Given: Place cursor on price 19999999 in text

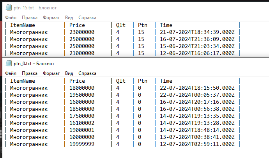Looking at the screenshot, I should coord(82,144).
